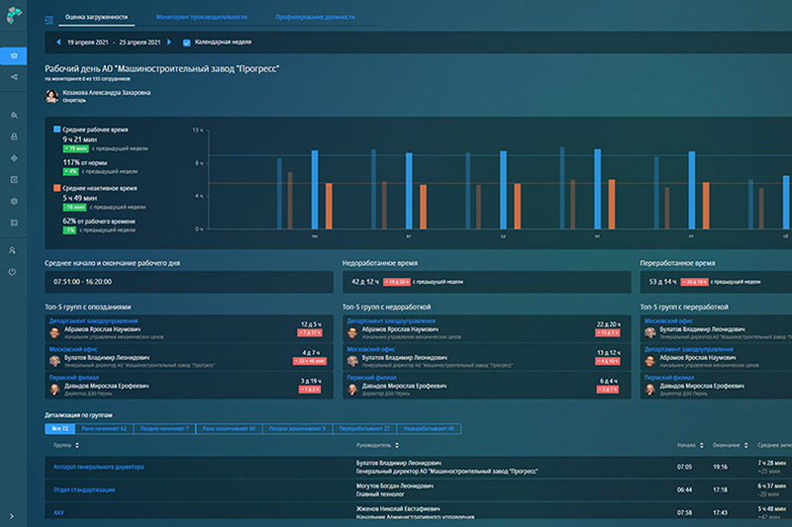Click the avatar of Козакова Александра Захаровна
This screenshot has width=792, height=527.
pos(51,96)
